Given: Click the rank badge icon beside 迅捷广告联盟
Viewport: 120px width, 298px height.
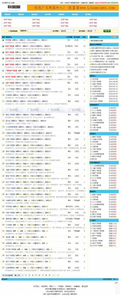Looking at the screenshot, I should [3, 58].
